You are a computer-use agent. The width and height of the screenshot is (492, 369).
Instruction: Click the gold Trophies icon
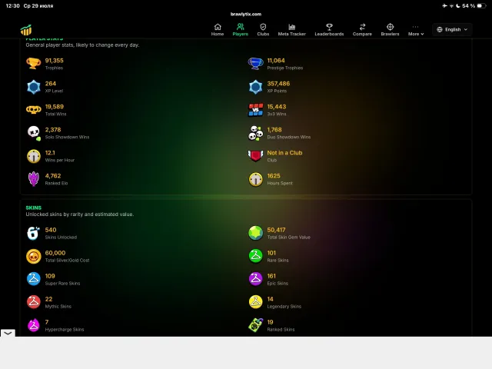(34, 63)
